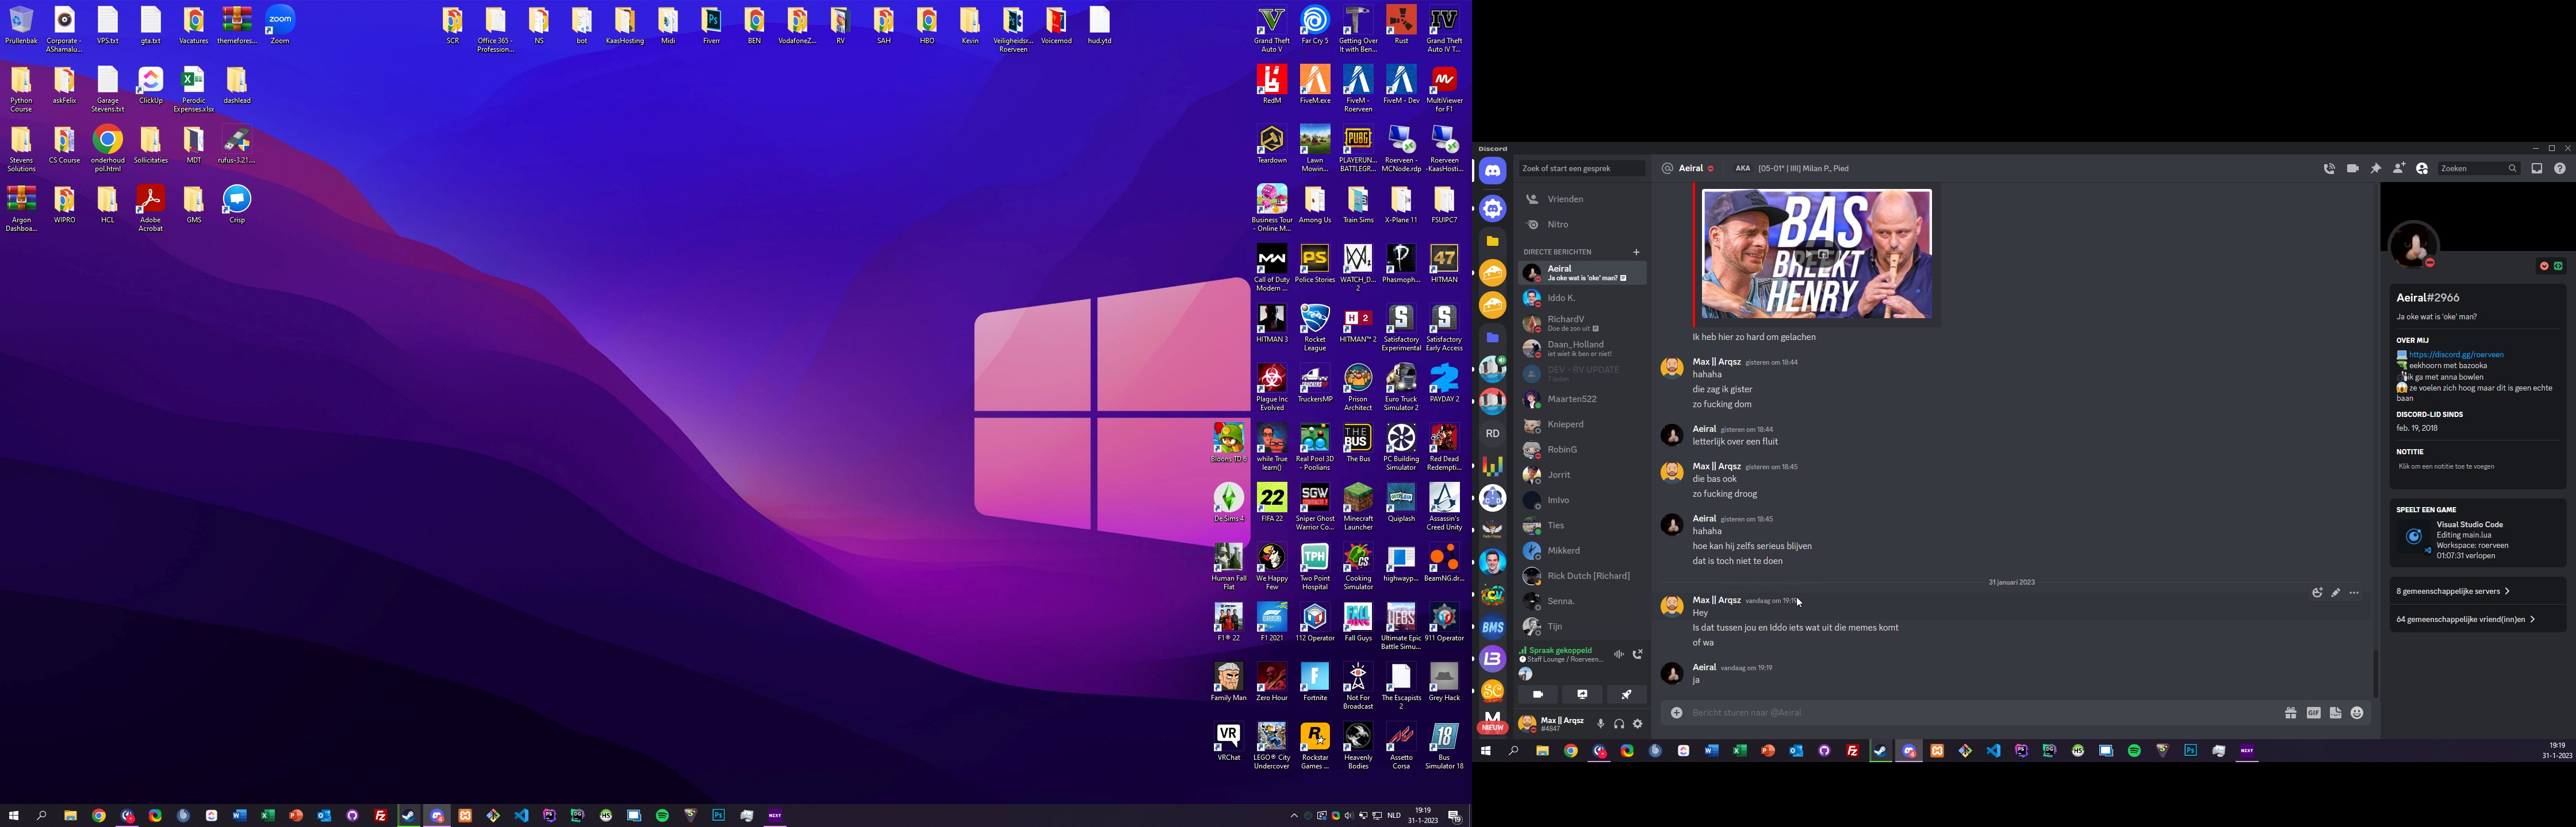Open the sticker picker in the message bar

(x=2335, y=713)
